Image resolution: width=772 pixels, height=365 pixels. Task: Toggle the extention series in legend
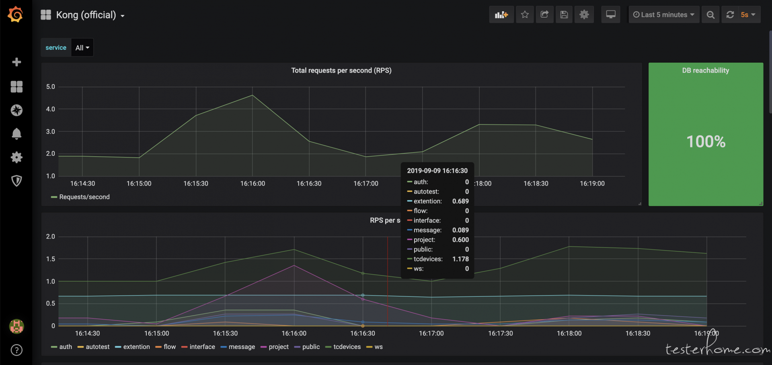coord(136,347)
